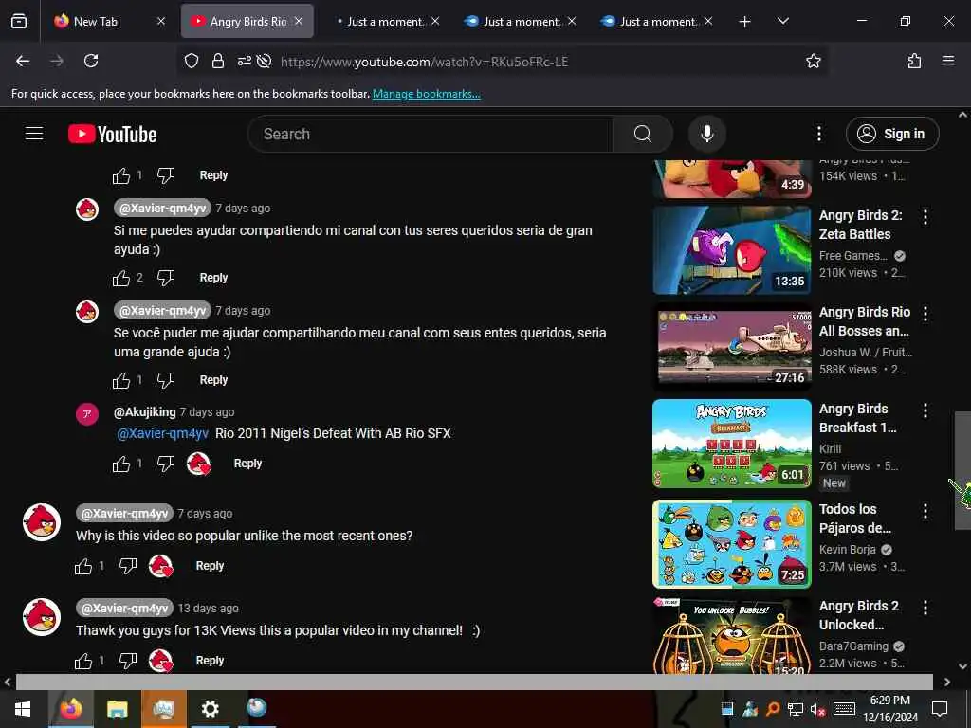Open a new browser tab with plus

(x=744, y=22)
